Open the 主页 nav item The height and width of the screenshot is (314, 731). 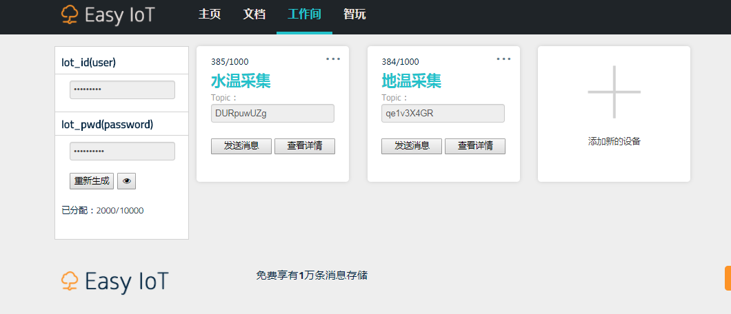pos(210,14)
